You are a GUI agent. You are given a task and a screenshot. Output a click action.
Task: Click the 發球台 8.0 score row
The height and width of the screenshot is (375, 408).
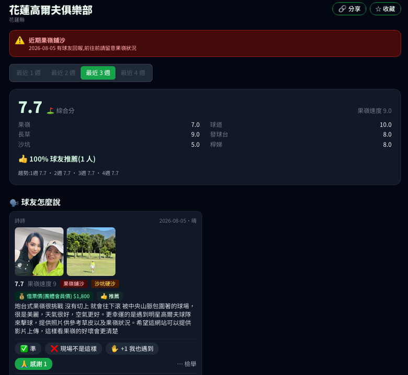coord(301,135)
